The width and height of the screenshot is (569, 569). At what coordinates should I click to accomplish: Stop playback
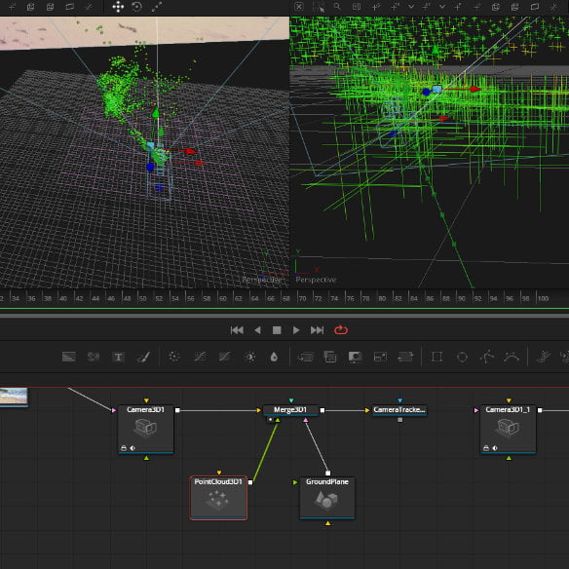(x=277, y=330)
